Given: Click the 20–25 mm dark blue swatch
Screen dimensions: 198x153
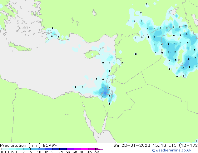Looking at the screenshot, I should (x=56, y=149).
